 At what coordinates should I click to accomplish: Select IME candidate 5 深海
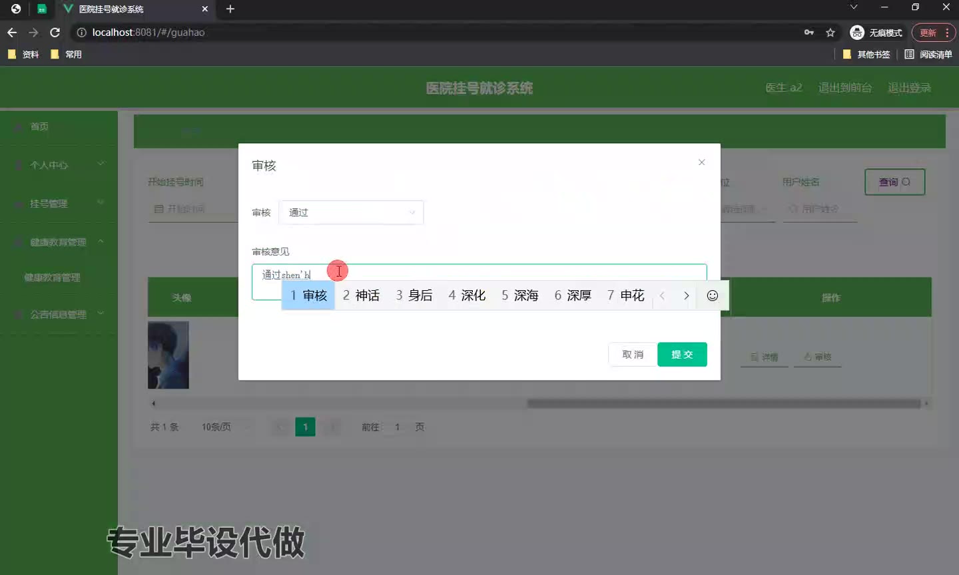[519, 295]
